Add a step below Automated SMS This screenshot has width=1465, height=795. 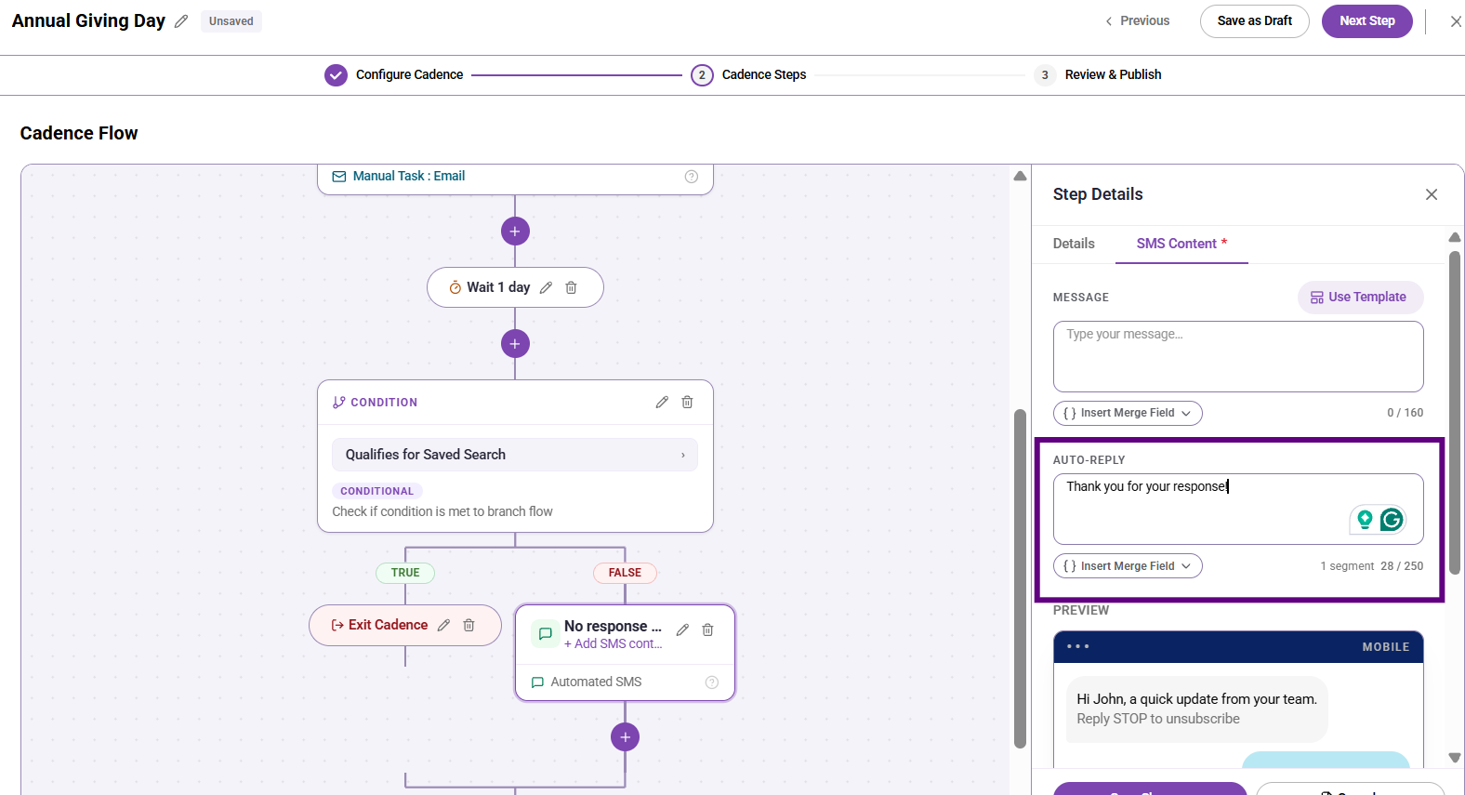coord(625,736)
